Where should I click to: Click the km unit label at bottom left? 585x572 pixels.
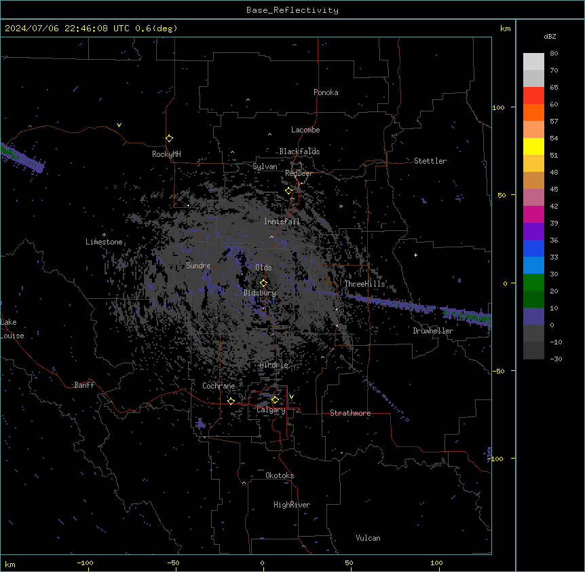click(10, 564)
